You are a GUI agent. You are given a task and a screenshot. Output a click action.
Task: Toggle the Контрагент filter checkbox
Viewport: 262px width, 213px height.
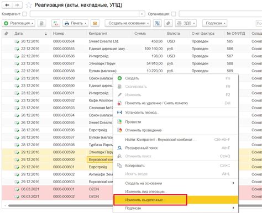click(24, 14)
